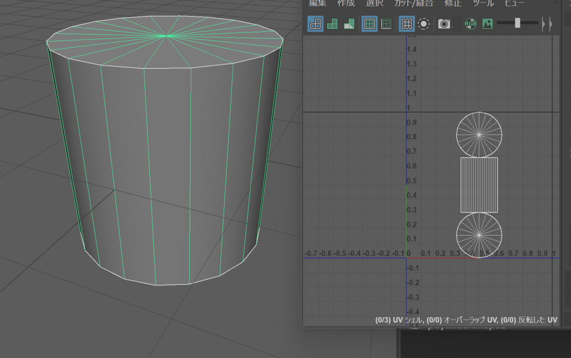Image resolution: width=571 pixels, height=358 pixels.
Task: Click the camera UV snapshot icon
Action: click(444, 23)
